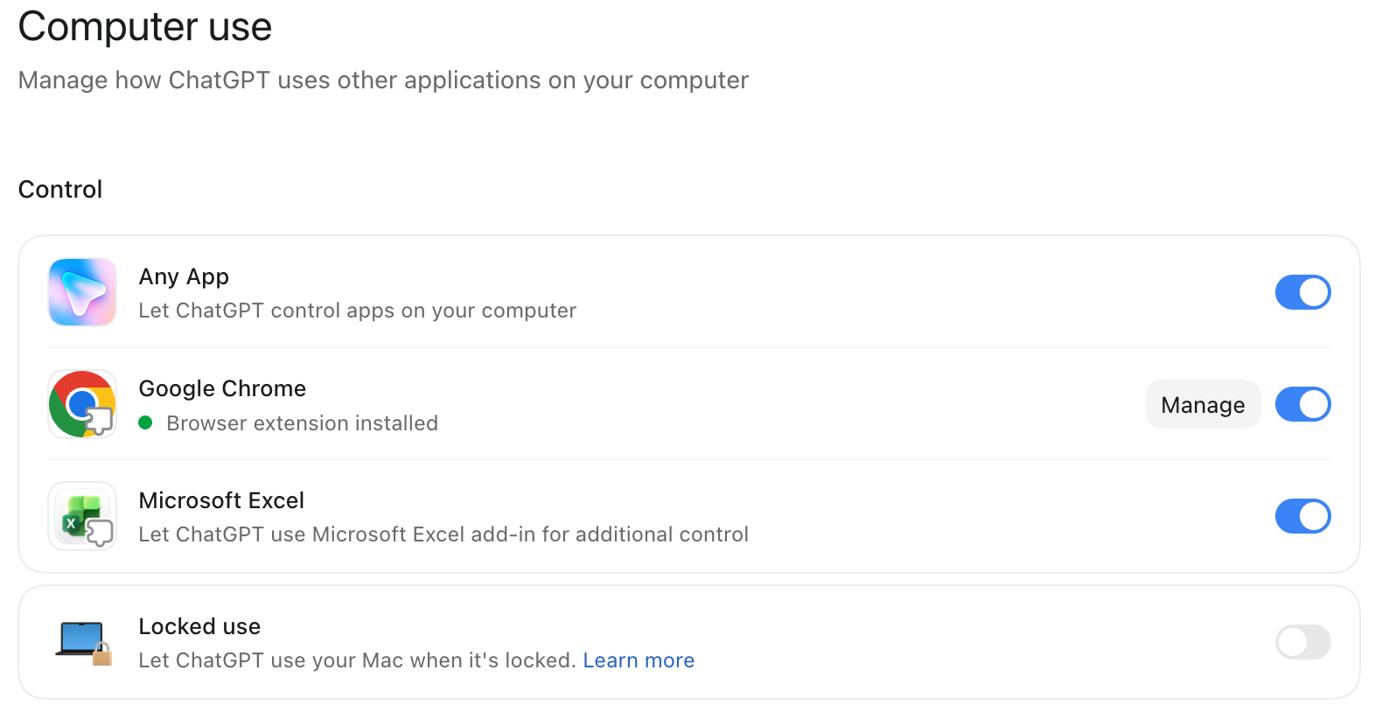Click the Google Chrome title text
Viewport: 1375px width, 726px height.
pos(222,388)
